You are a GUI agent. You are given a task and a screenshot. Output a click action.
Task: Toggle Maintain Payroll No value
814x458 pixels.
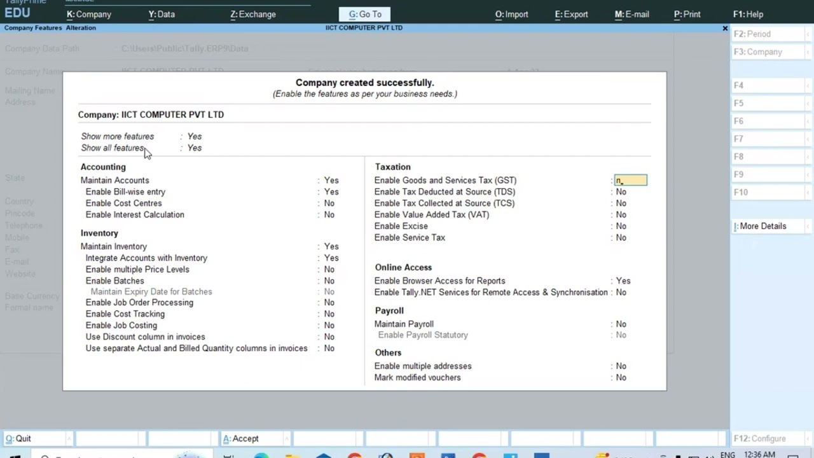621,324
